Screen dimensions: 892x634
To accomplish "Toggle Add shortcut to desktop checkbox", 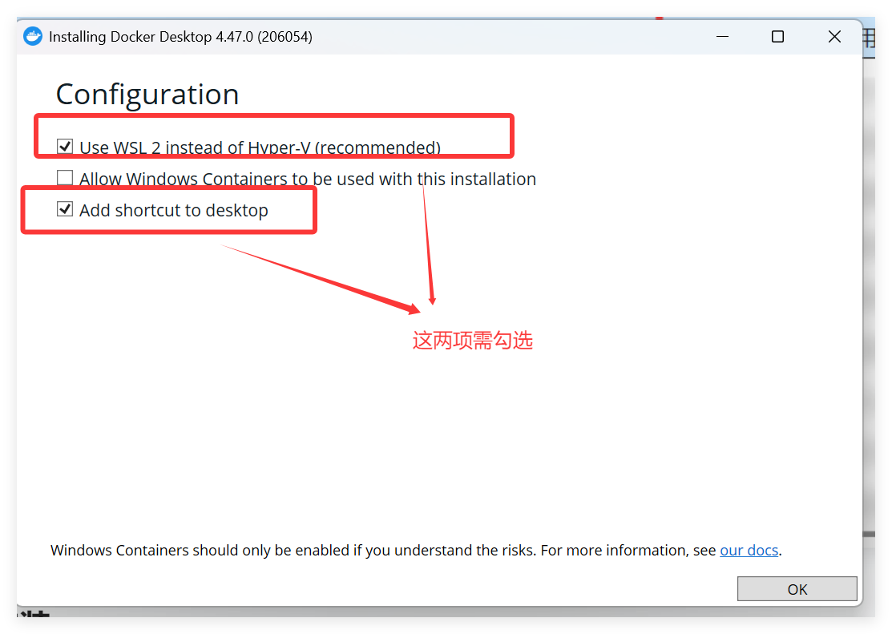I will pos(65,209).
